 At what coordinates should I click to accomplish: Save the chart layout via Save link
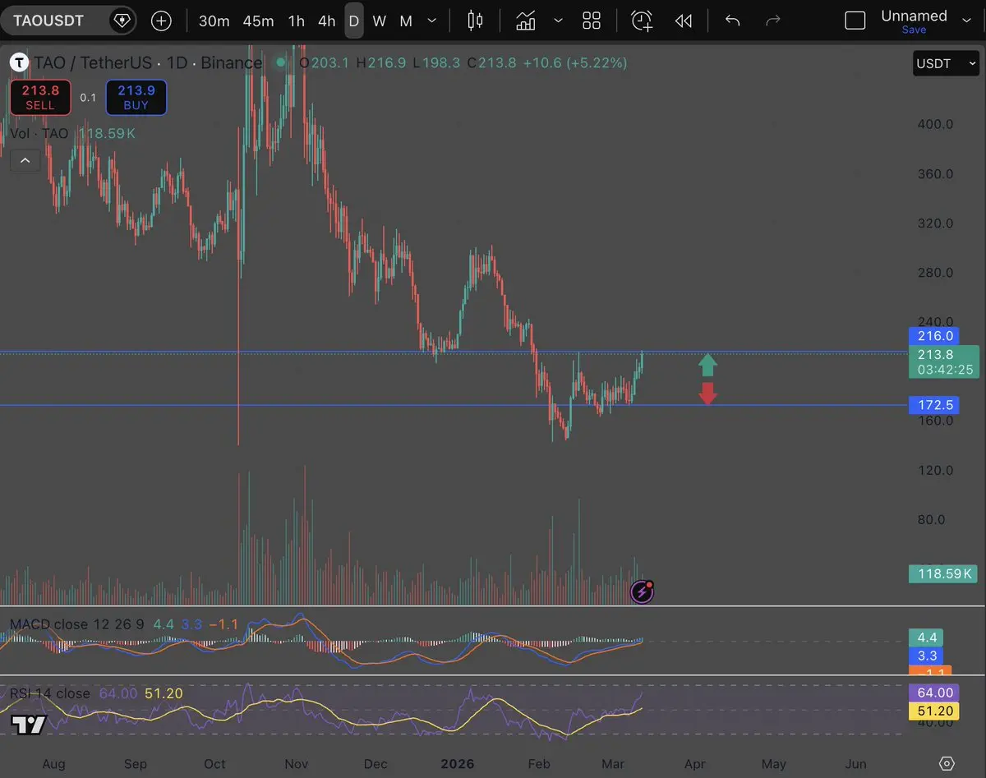point(914,30)
